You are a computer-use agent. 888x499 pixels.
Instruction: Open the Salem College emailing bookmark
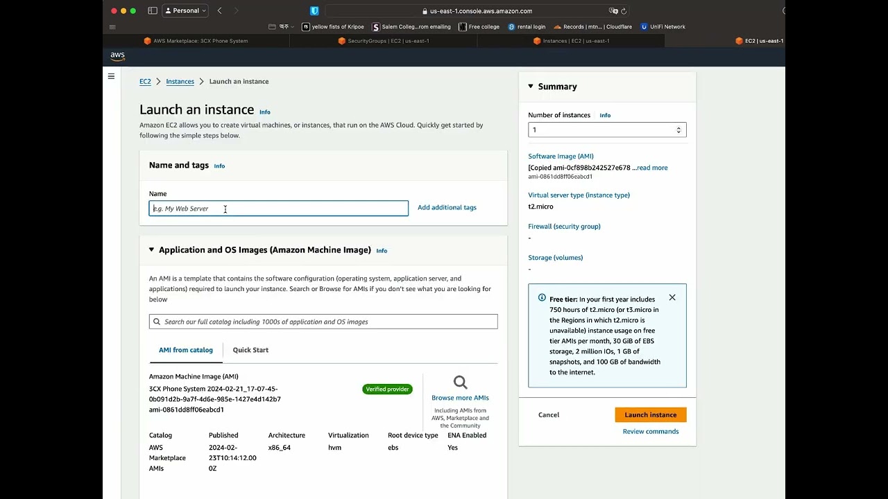coord(411,27)
